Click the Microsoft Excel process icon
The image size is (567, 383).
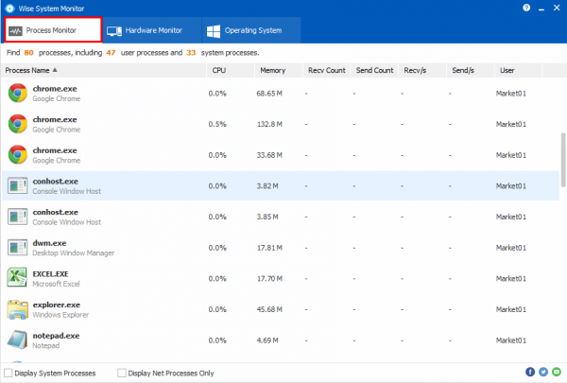17,278
